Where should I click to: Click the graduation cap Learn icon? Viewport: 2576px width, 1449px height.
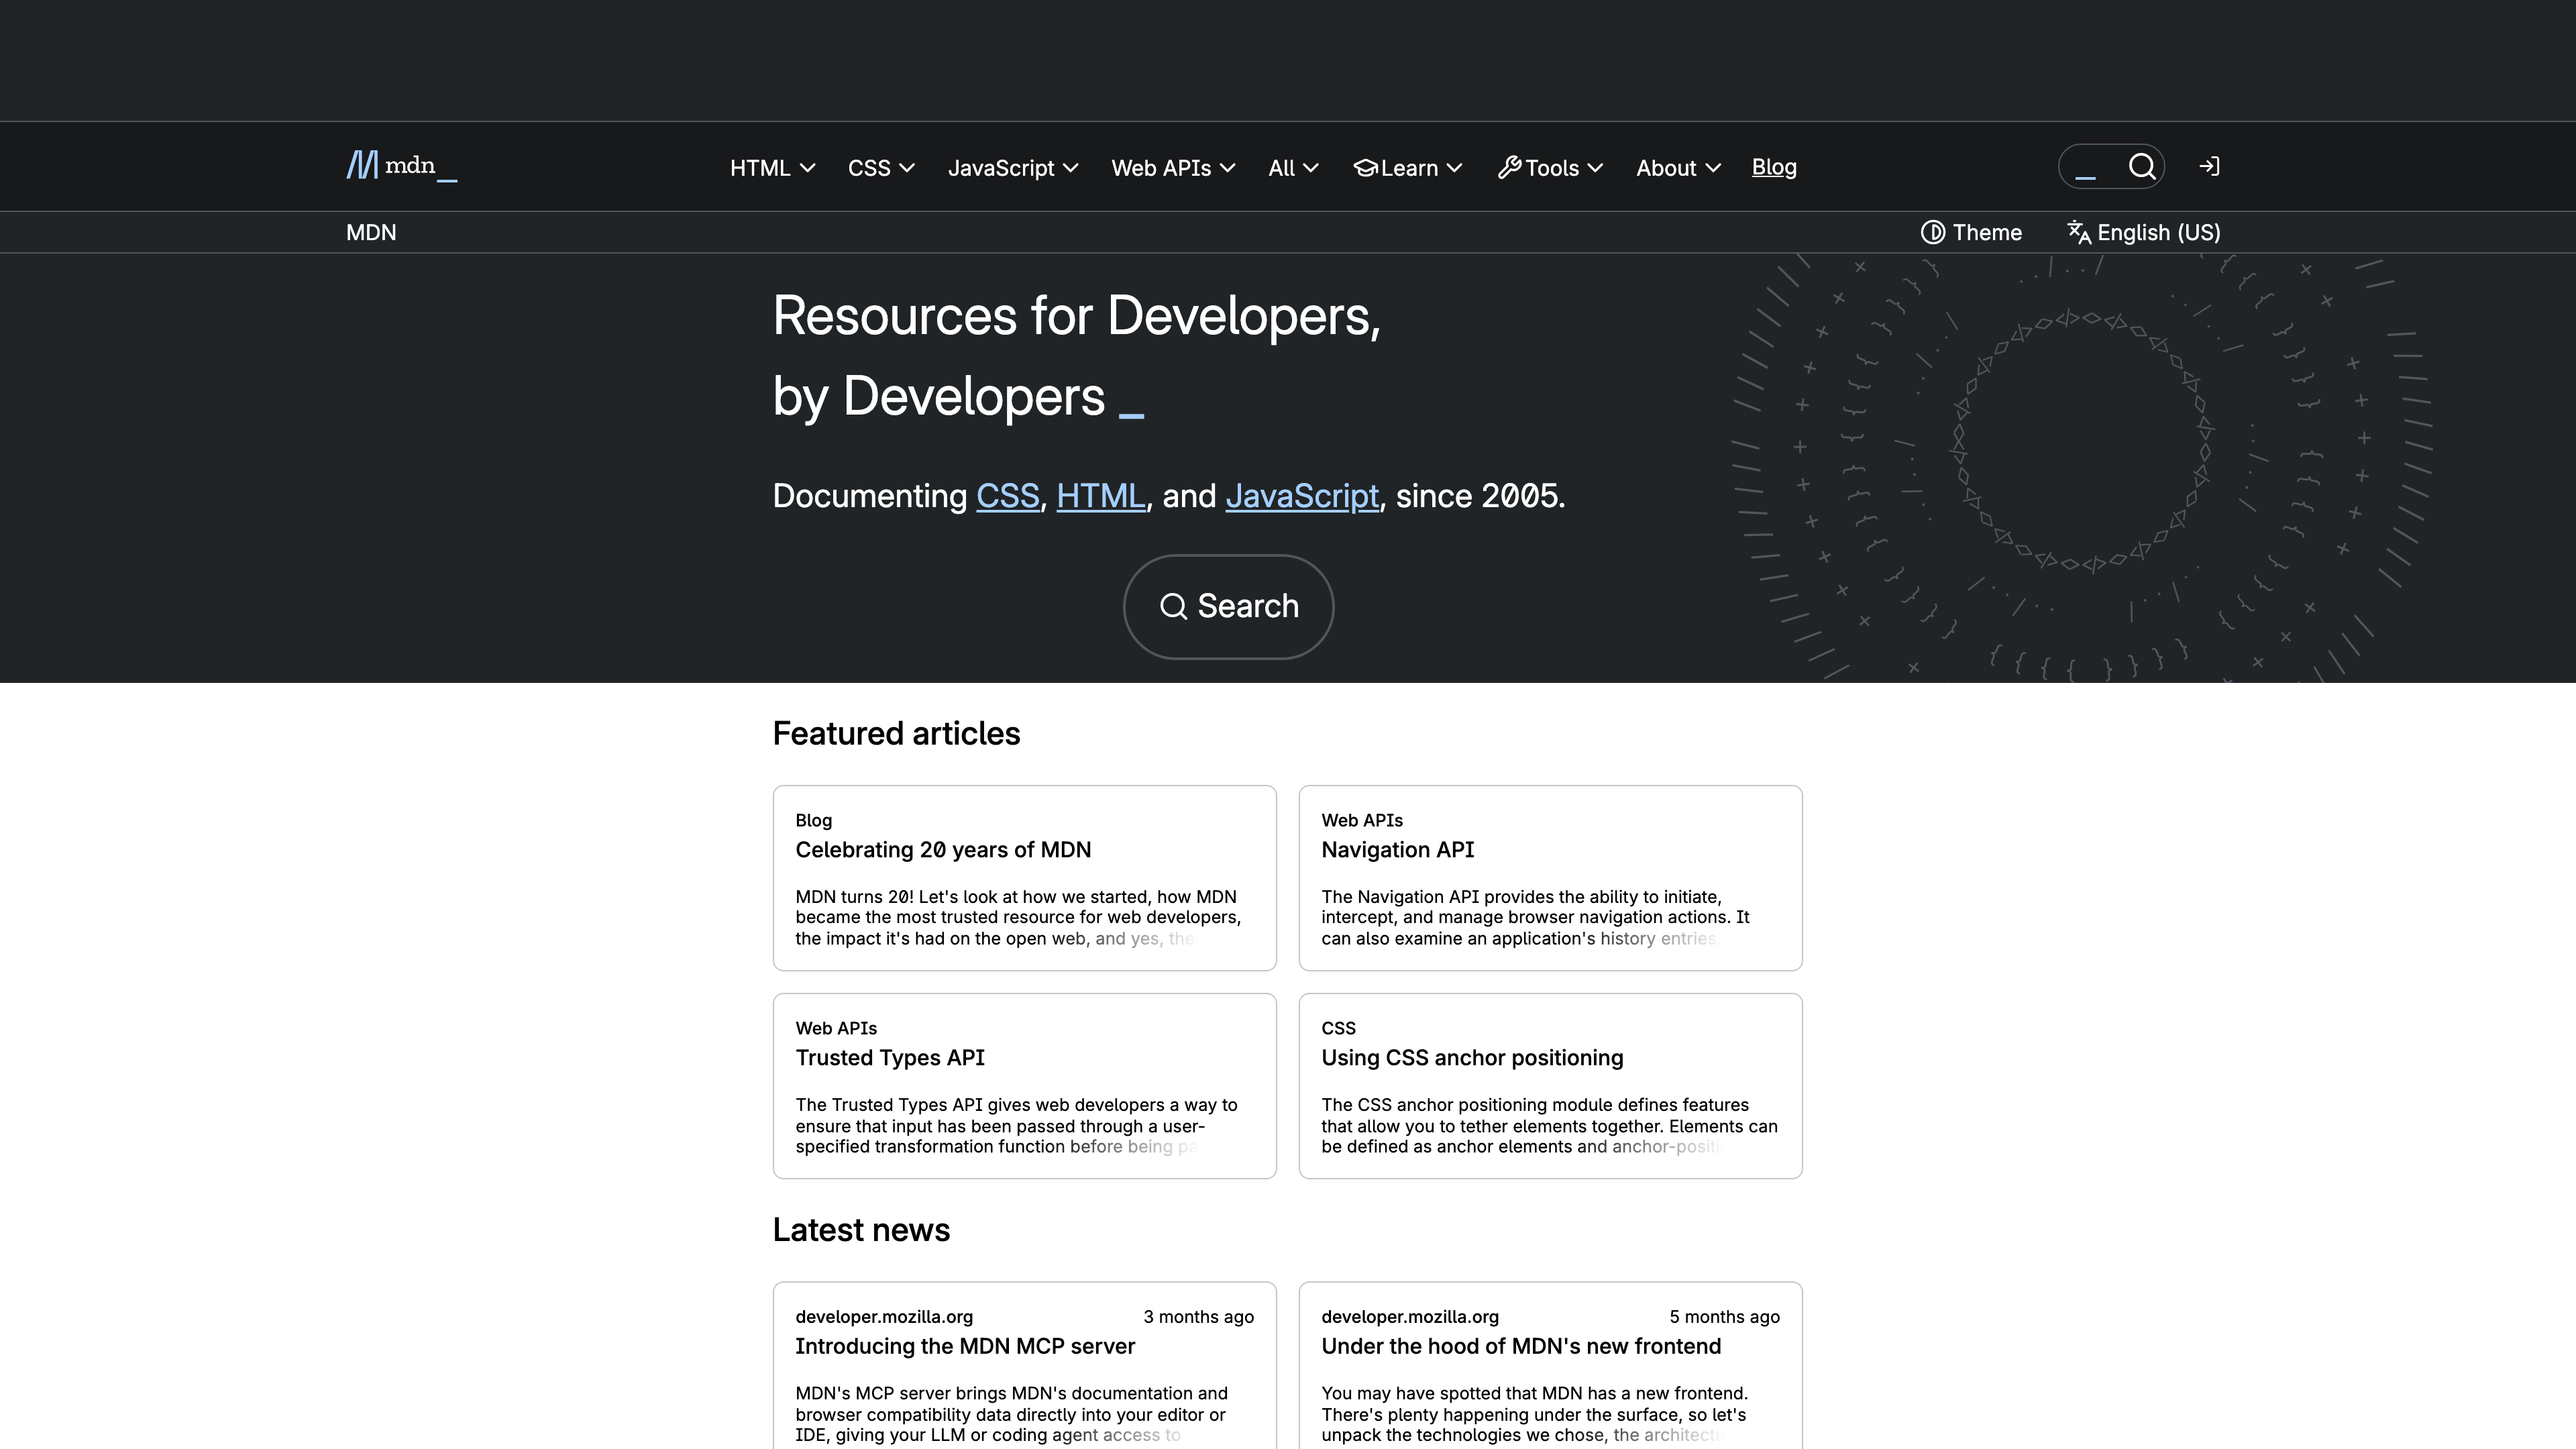[x=1365, y=167]
